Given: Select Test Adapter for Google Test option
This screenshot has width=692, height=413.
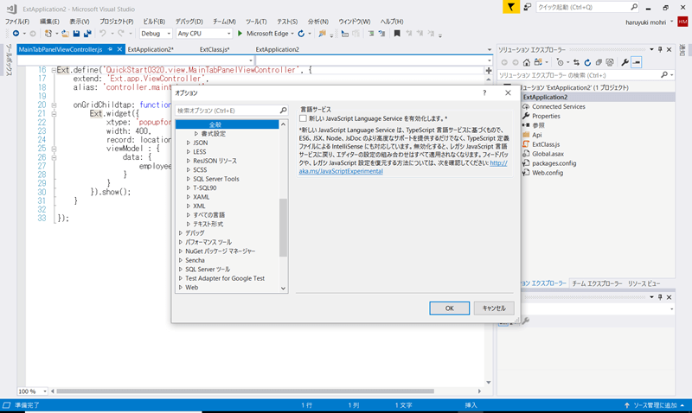Looking at the screenshot, I should click(x=225, y=278).
